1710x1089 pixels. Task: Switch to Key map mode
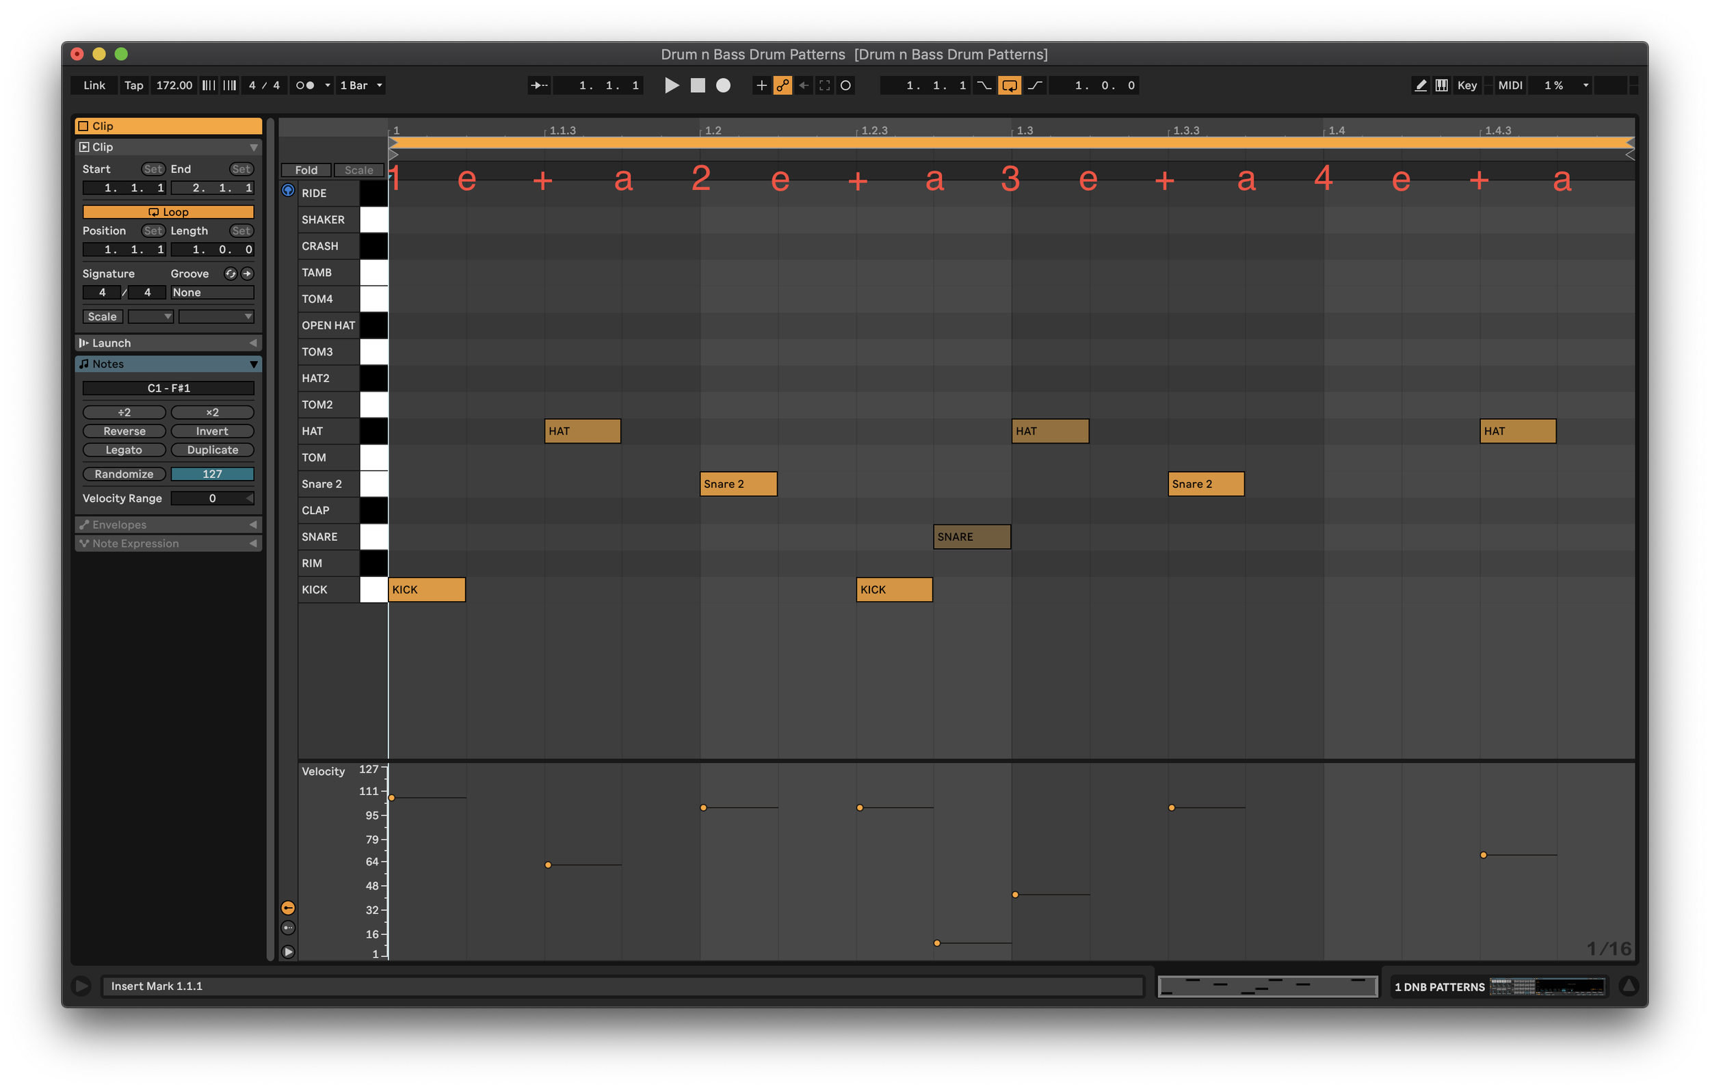click(1466, 85)
